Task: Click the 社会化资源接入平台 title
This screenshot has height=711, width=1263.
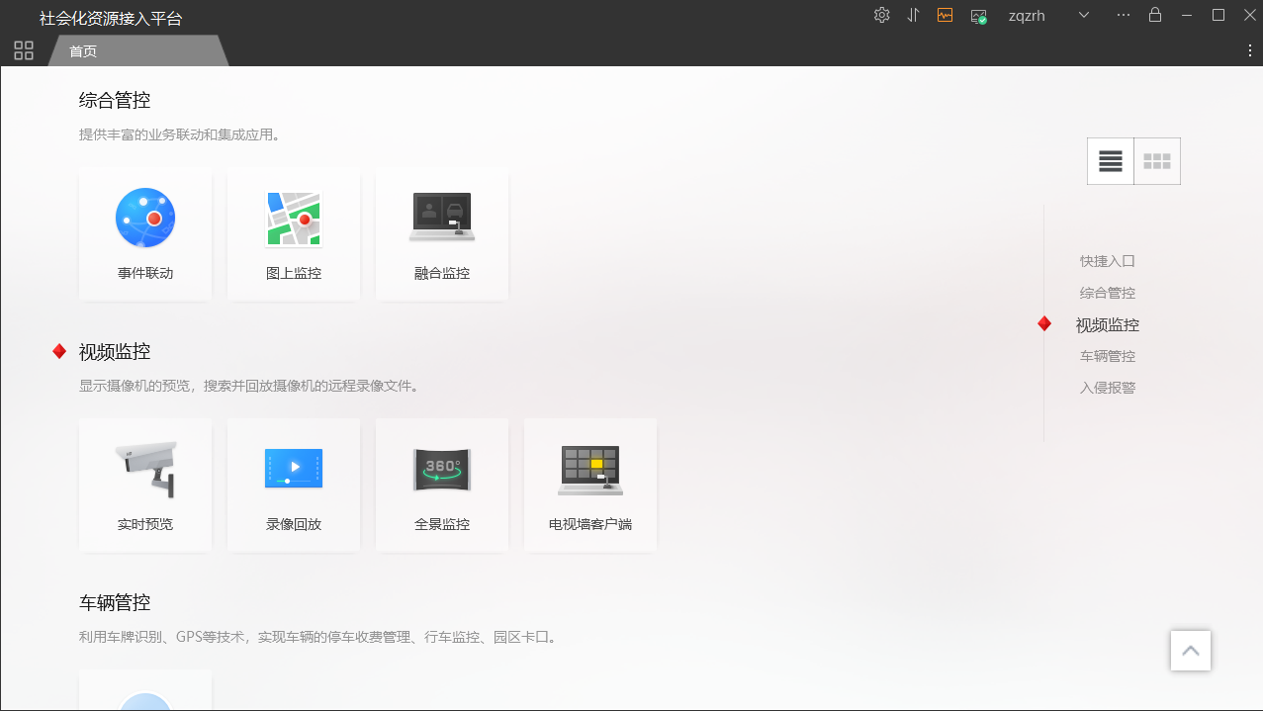Action: [111, 19]
